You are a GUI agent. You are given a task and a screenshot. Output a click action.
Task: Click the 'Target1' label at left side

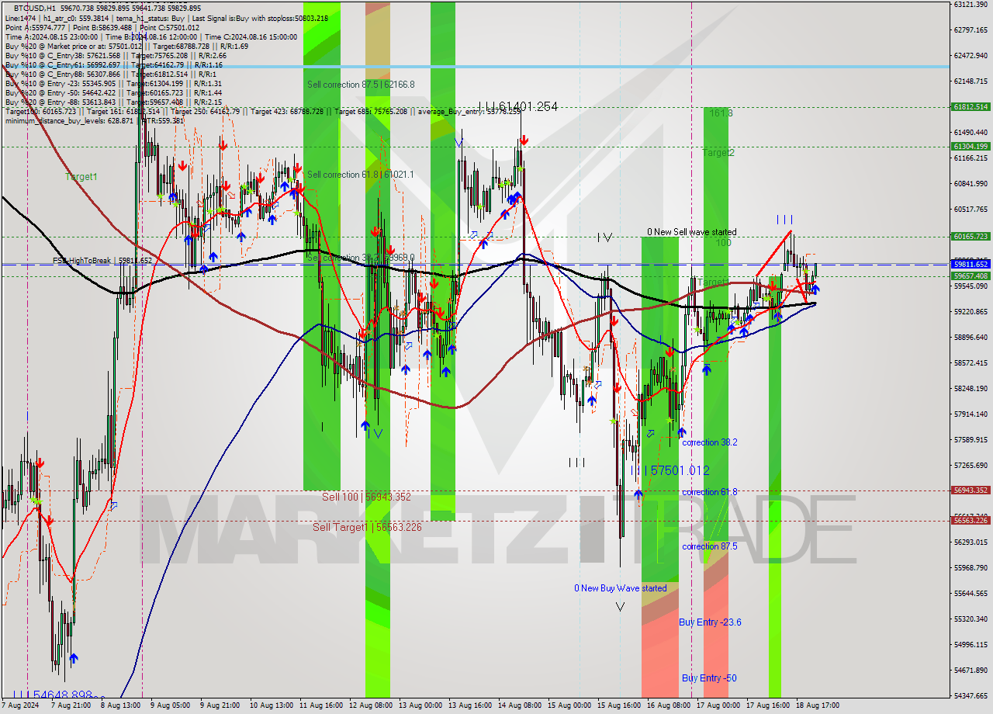click(81, 177)
